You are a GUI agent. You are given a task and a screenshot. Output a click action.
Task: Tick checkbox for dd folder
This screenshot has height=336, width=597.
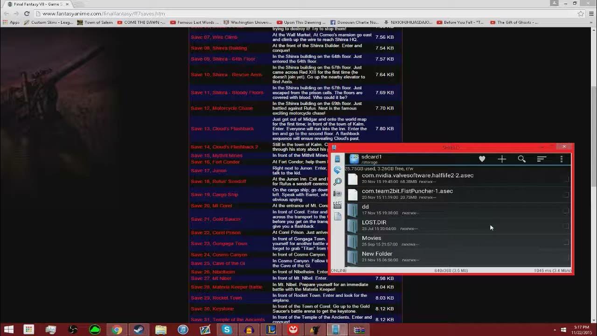coord(566,210)
